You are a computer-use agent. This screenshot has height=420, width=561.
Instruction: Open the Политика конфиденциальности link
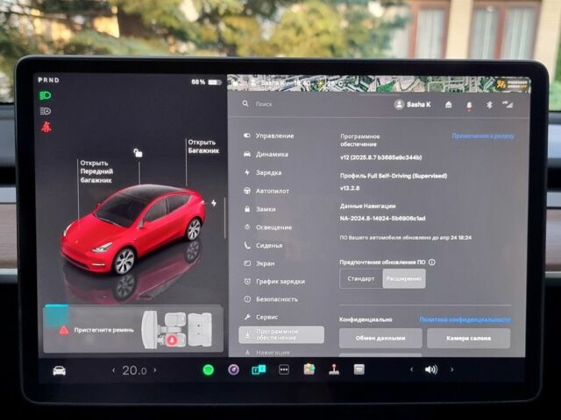pyautogui.click(x=465, y=319)
